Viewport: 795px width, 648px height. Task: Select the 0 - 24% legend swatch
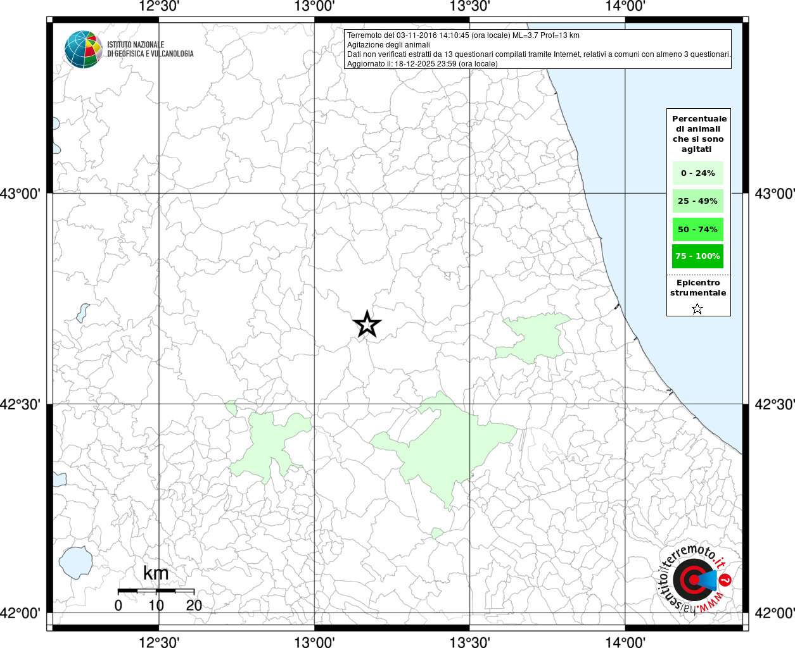point(697,173)
